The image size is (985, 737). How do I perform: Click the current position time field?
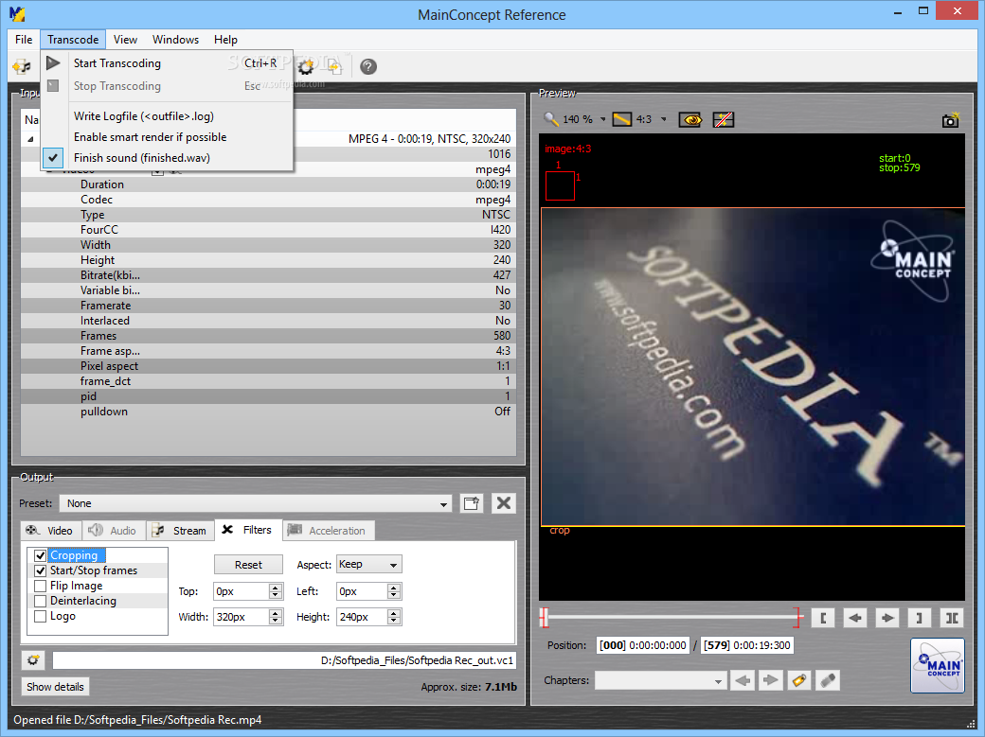pyautogui.click(x=643, y=645)
